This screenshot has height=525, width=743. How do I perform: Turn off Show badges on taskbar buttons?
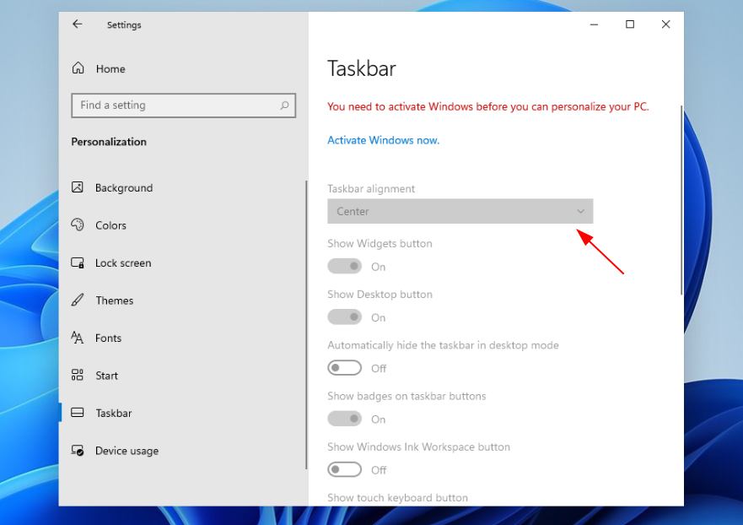(344, 419)
